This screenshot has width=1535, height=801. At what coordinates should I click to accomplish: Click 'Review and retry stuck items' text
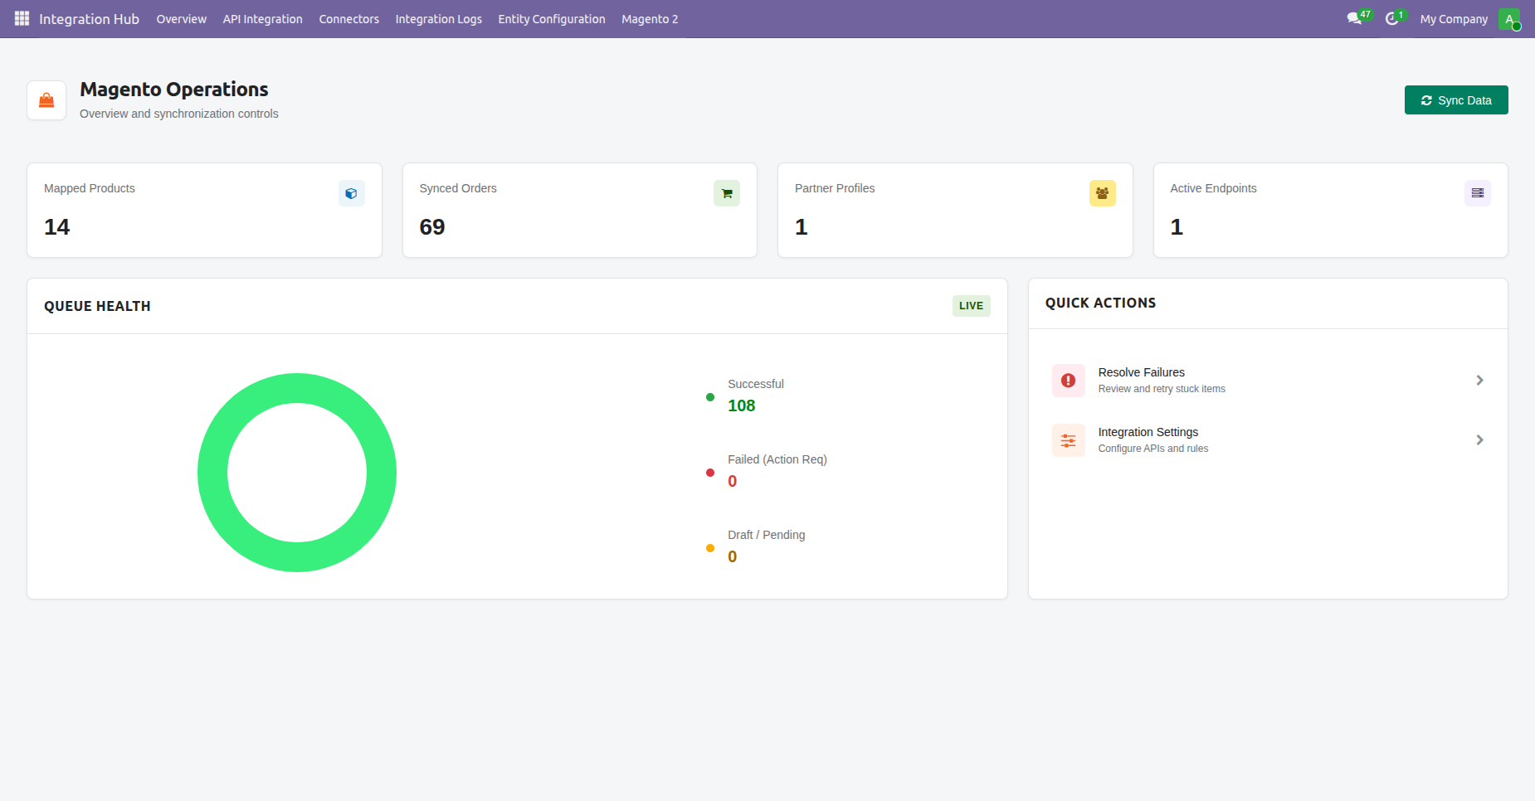[x=1162, y=389]
